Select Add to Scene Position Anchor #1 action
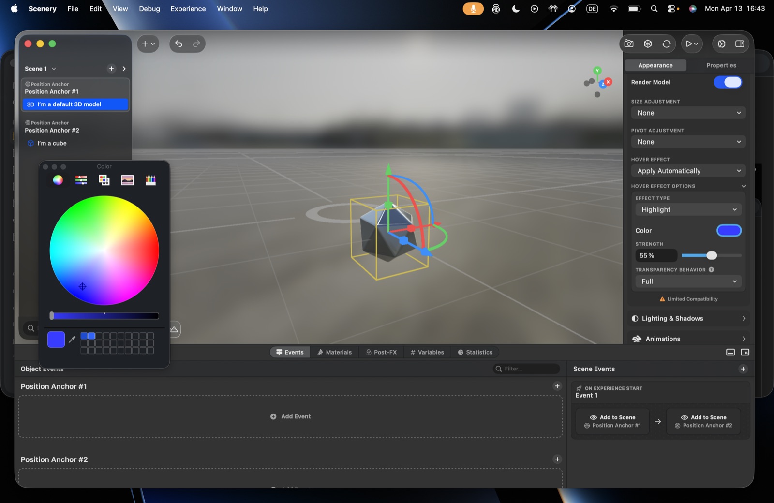774x503 pixels. [612, 421]
